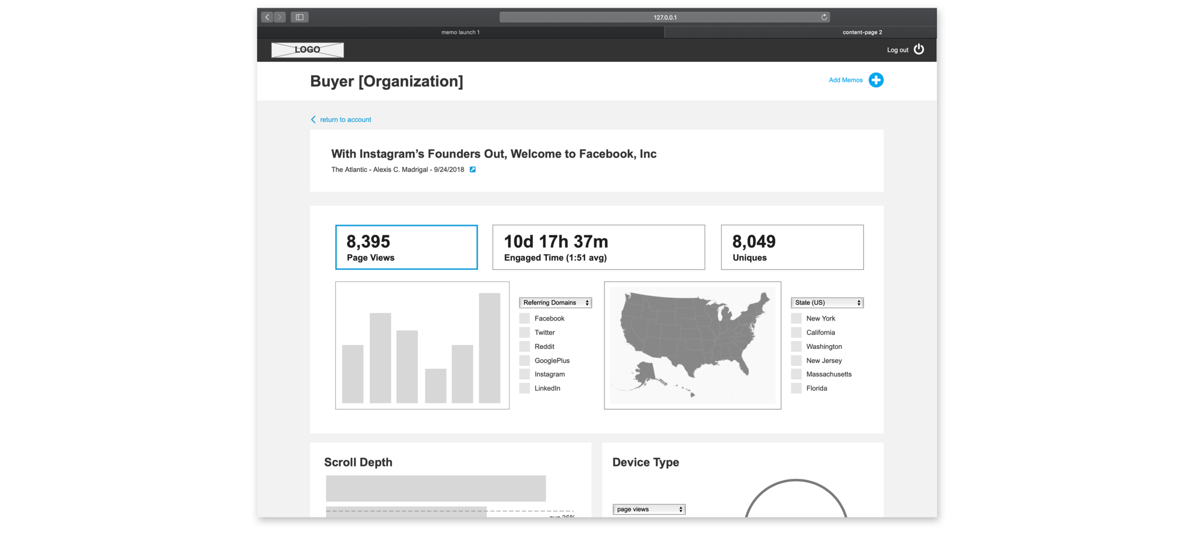Toggle the LinkedIn legend box
This screenshot has width=1183, height=533.
[524, 388]
